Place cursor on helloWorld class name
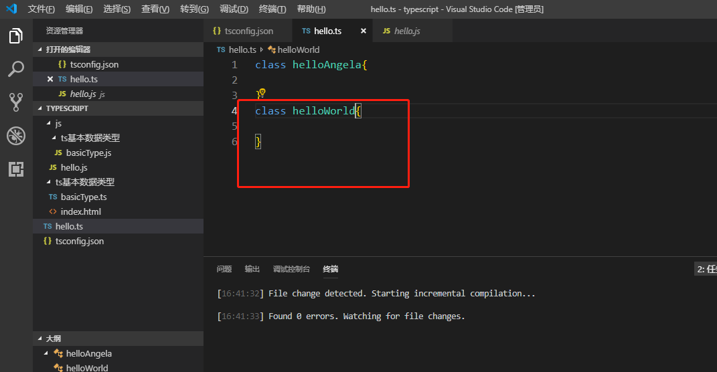Image resolution: width=717 pixels, height=372 pixels. click(x=324, y=110)
